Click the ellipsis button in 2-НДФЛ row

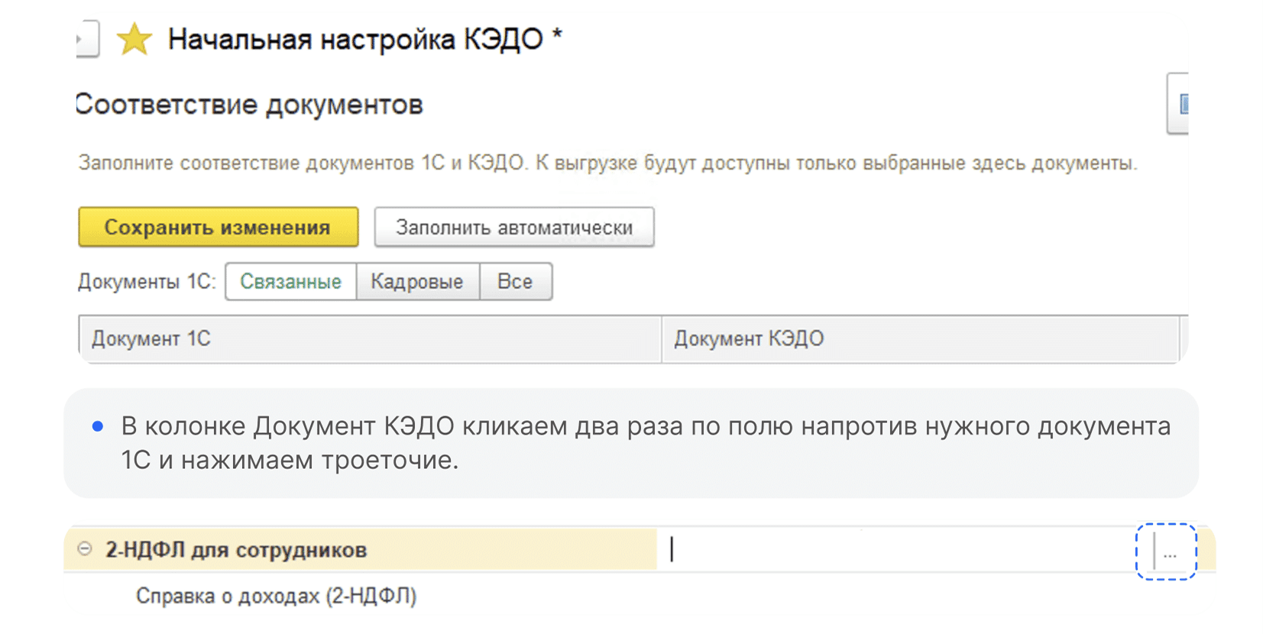point(1170,552)
